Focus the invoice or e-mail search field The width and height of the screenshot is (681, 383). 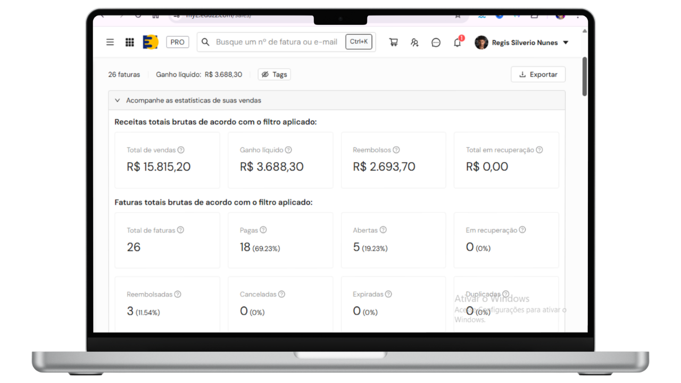coord(277,42)
